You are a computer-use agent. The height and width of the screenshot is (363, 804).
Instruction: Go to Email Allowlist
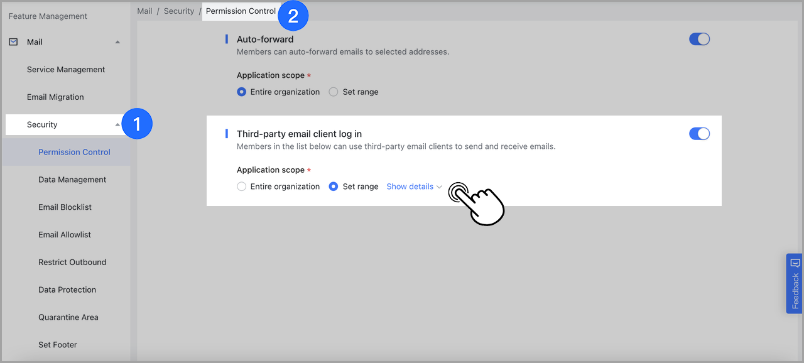coord(65,235)
